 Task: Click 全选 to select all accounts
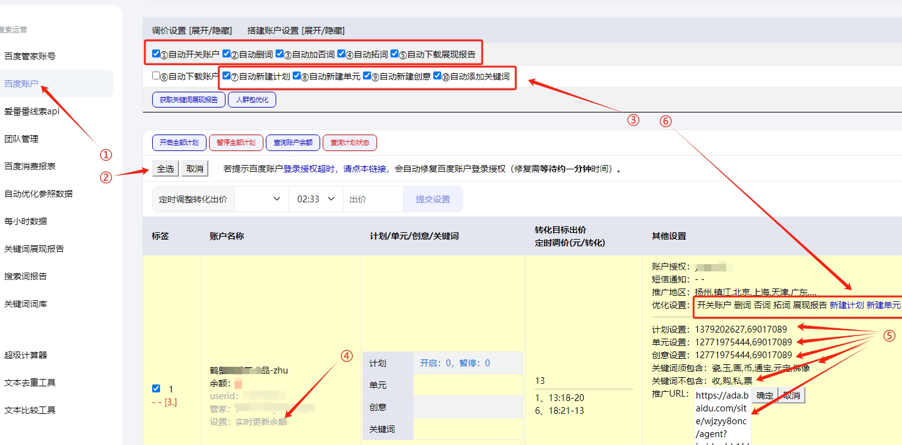[166, 169]
